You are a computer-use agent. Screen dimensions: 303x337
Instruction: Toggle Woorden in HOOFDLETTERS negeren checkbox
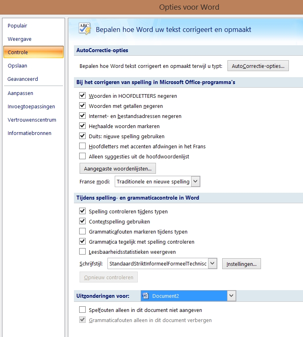coord(82,96)
